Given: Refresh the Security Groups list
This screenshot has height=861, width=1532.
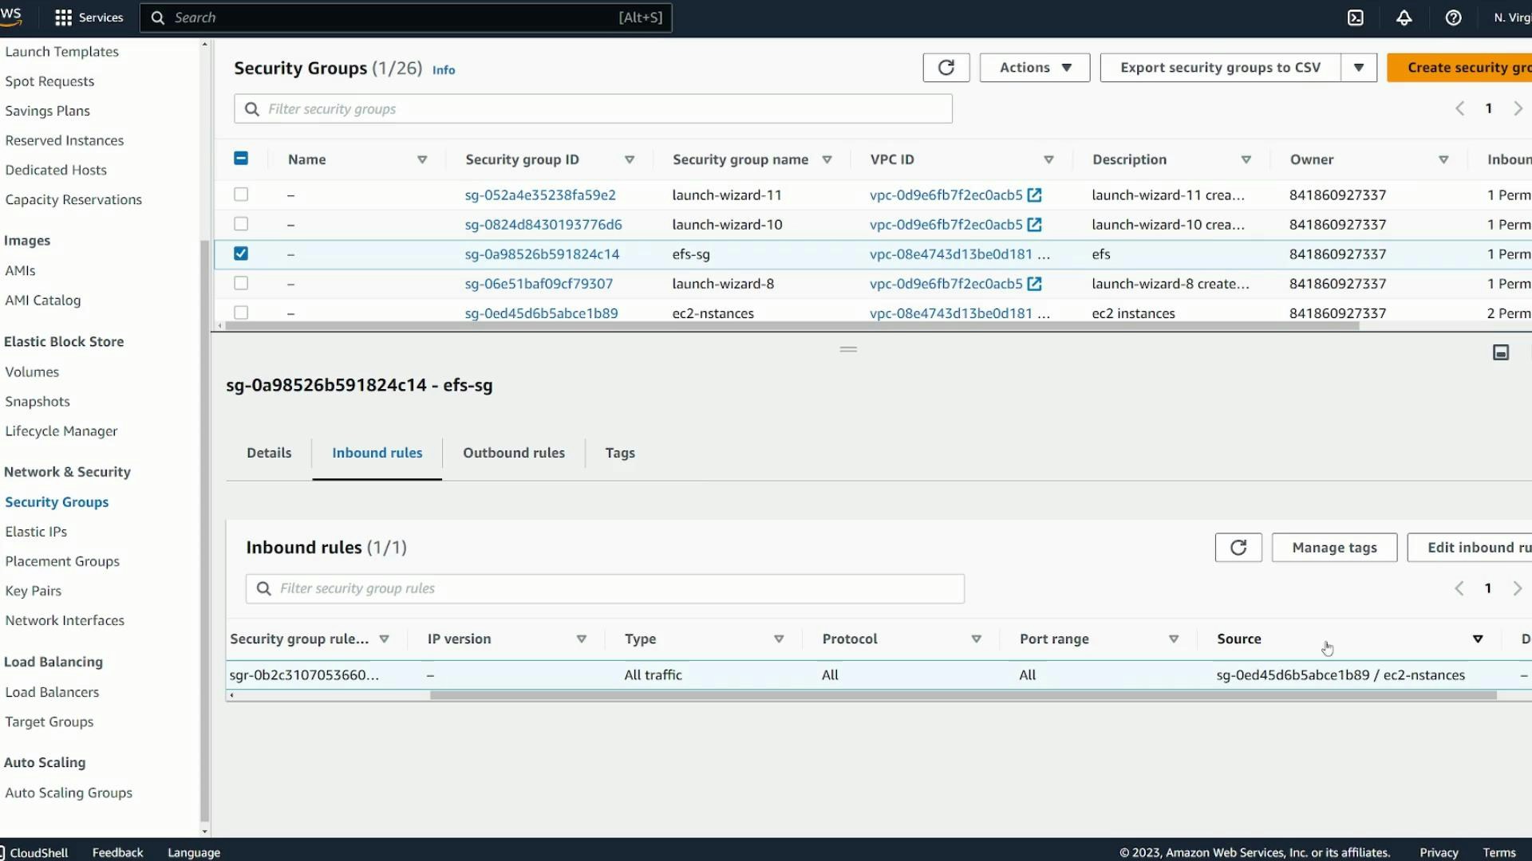Looking at the screenshot, I should click(x=946, y=68).
